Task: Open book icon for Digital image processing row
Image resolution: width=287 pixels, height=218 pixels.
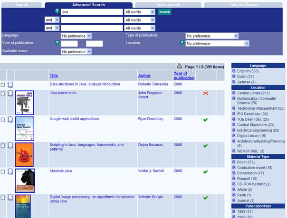Action: [x=10, y=198]
